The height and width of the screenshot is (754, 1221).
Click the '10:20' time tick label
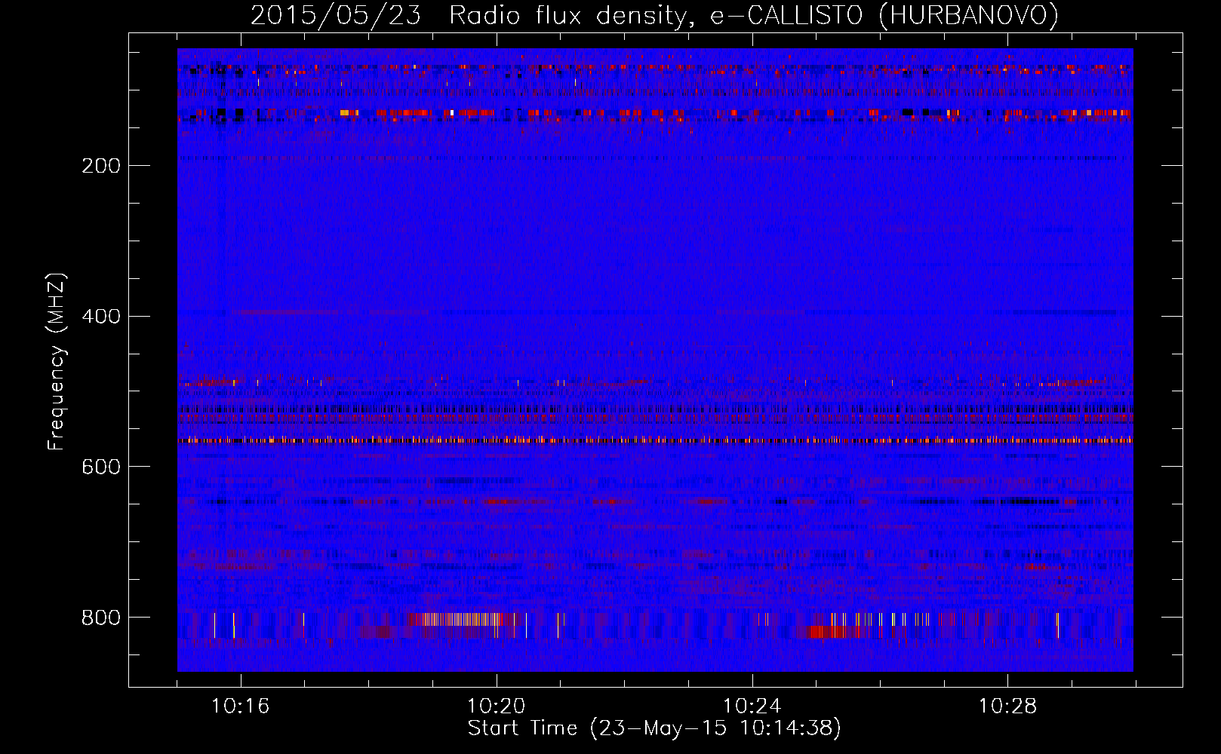pos(496,706)
